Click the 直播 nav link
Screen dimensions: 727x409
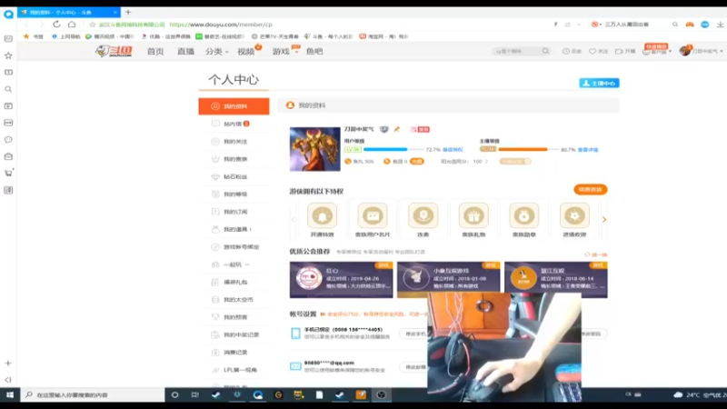(x=185, y=52)
